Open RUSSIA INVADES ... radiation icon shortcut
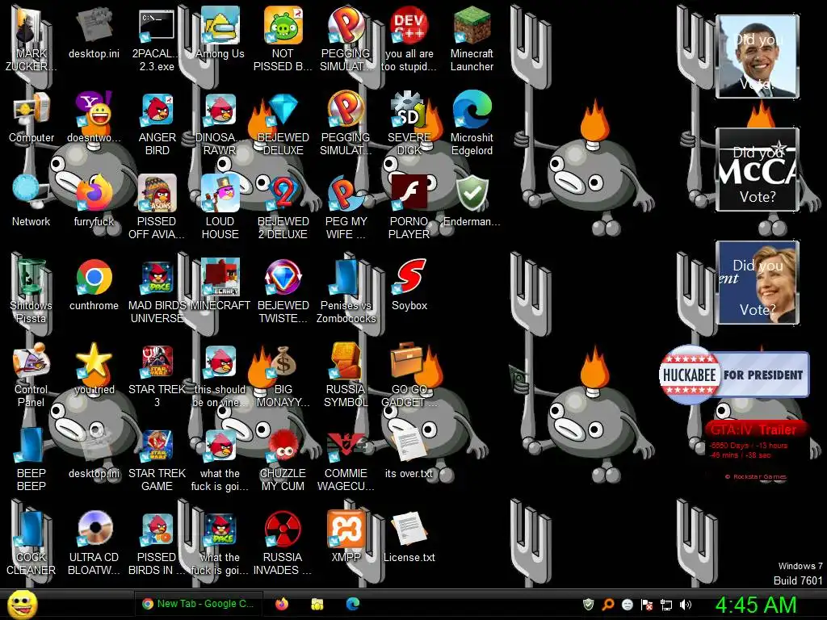The width and height of the screenshot is (827, 620). point(283,543)
